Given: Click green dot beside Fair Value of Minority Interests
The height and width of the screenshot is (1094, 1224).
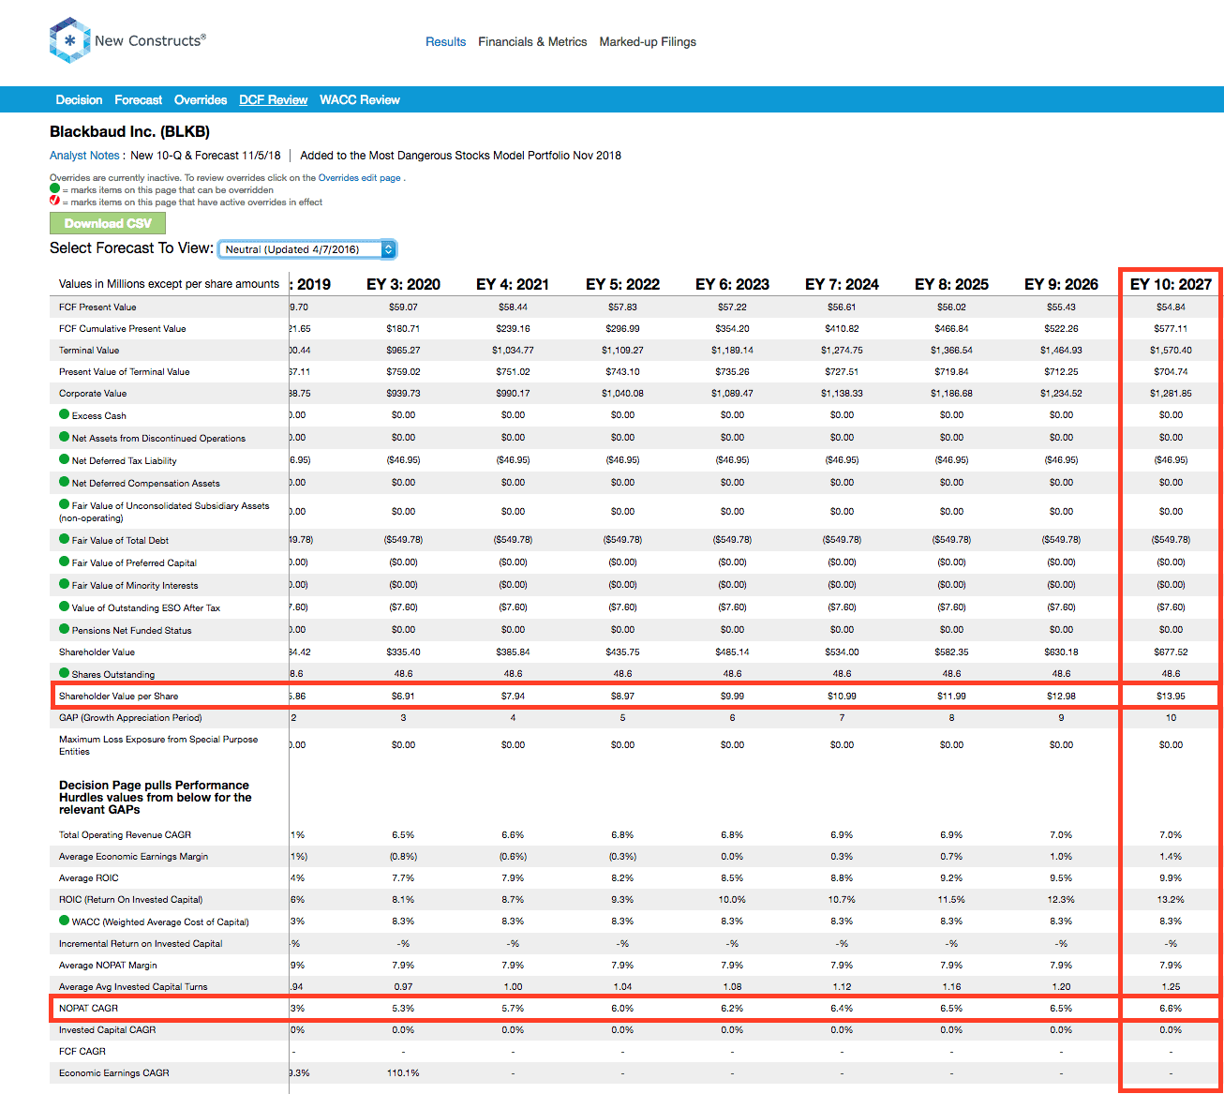Looking at the screenshot, I should pyautogui.click(x=65, y=584).
